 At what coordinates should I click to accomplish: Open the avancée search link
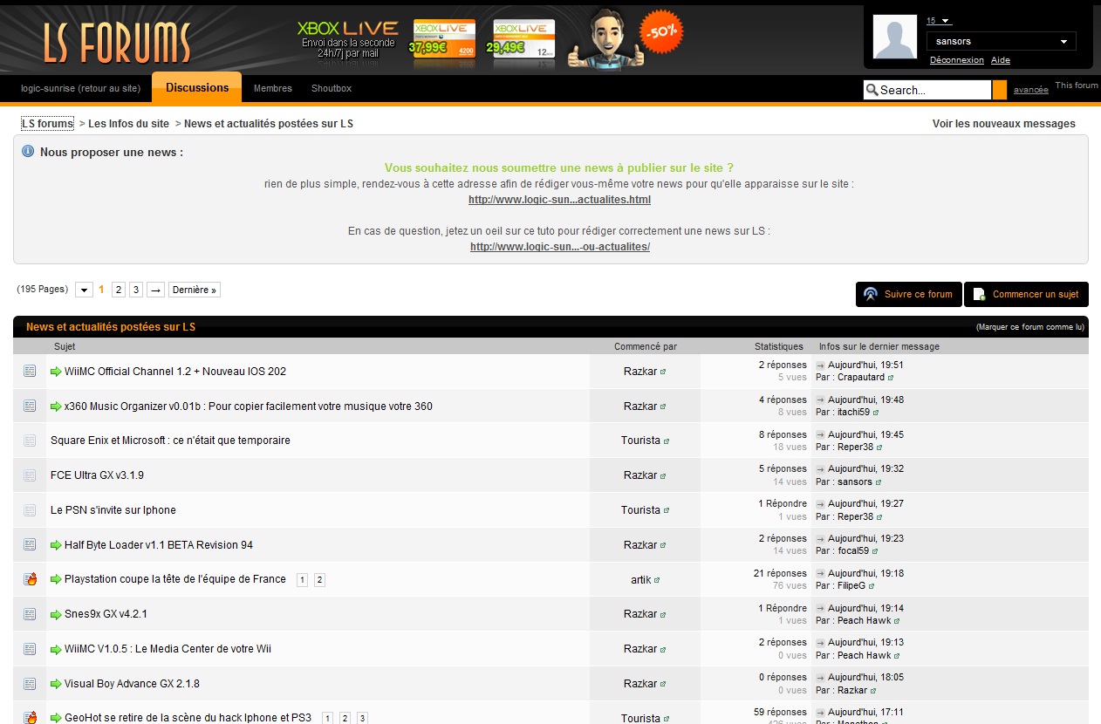(x=1030, y=89)
